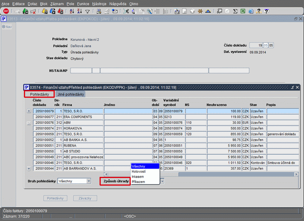
Task: Select Všechny in the Způsob úhrady list
Action: click(x=145, y=166)
